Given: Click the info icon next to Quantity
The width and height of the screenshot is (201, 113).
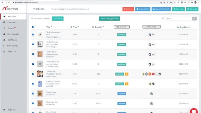Looking at the screenshot, I should coord(93,27).
